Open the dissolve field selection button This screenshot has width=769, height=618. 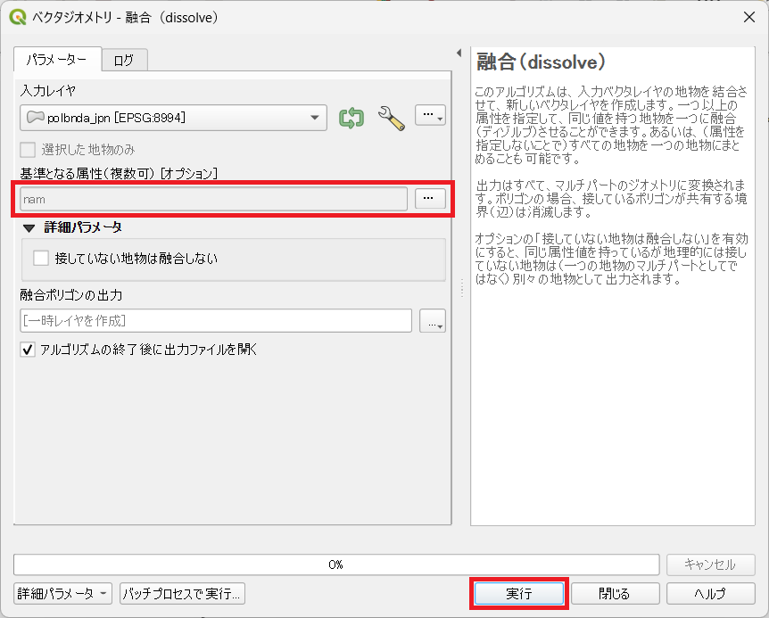[x=430, y=199]
